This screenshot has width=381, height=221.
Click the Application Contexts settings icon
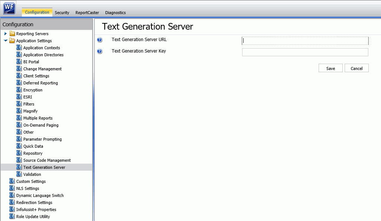coord(19,47)
